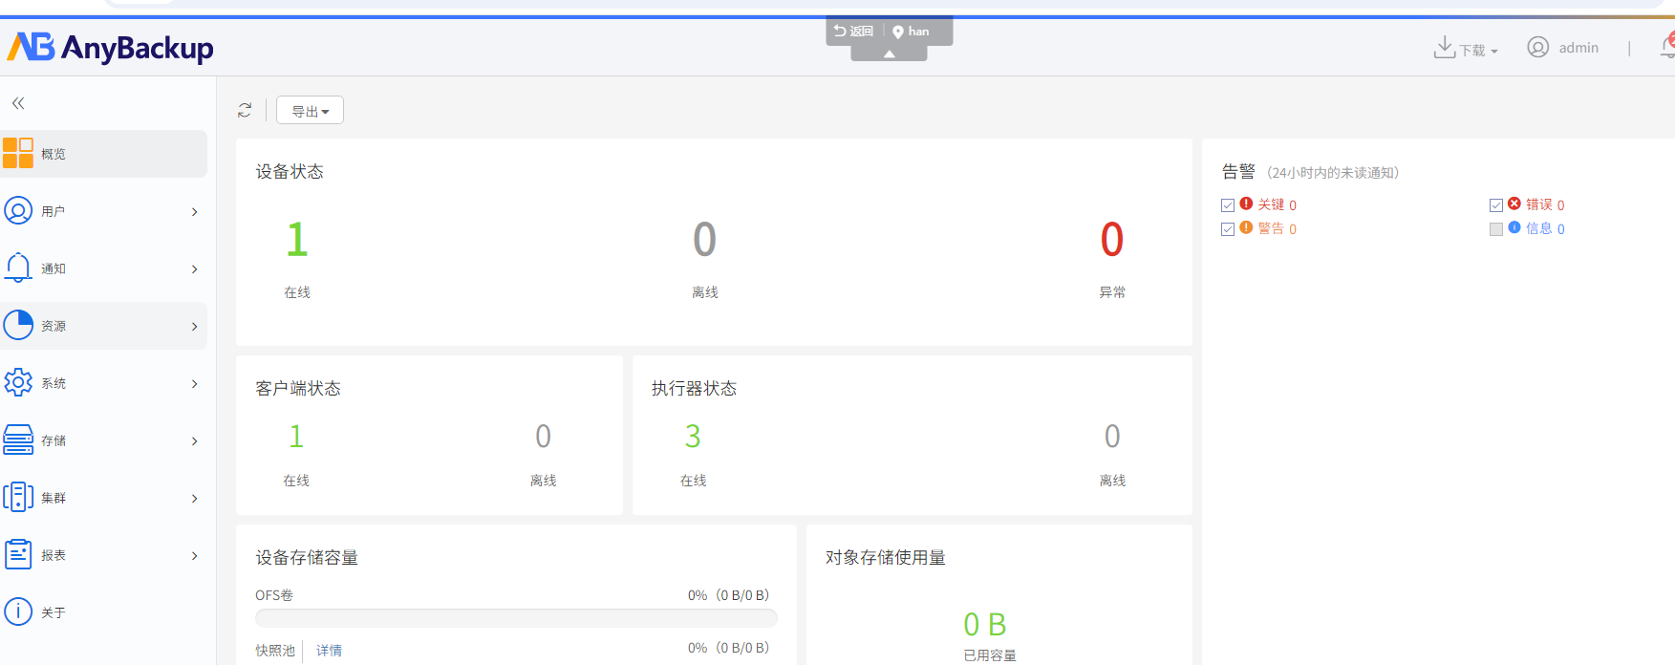
Task: Open the 概览 overview dashboard icon
Action: (x=18, y=153)
